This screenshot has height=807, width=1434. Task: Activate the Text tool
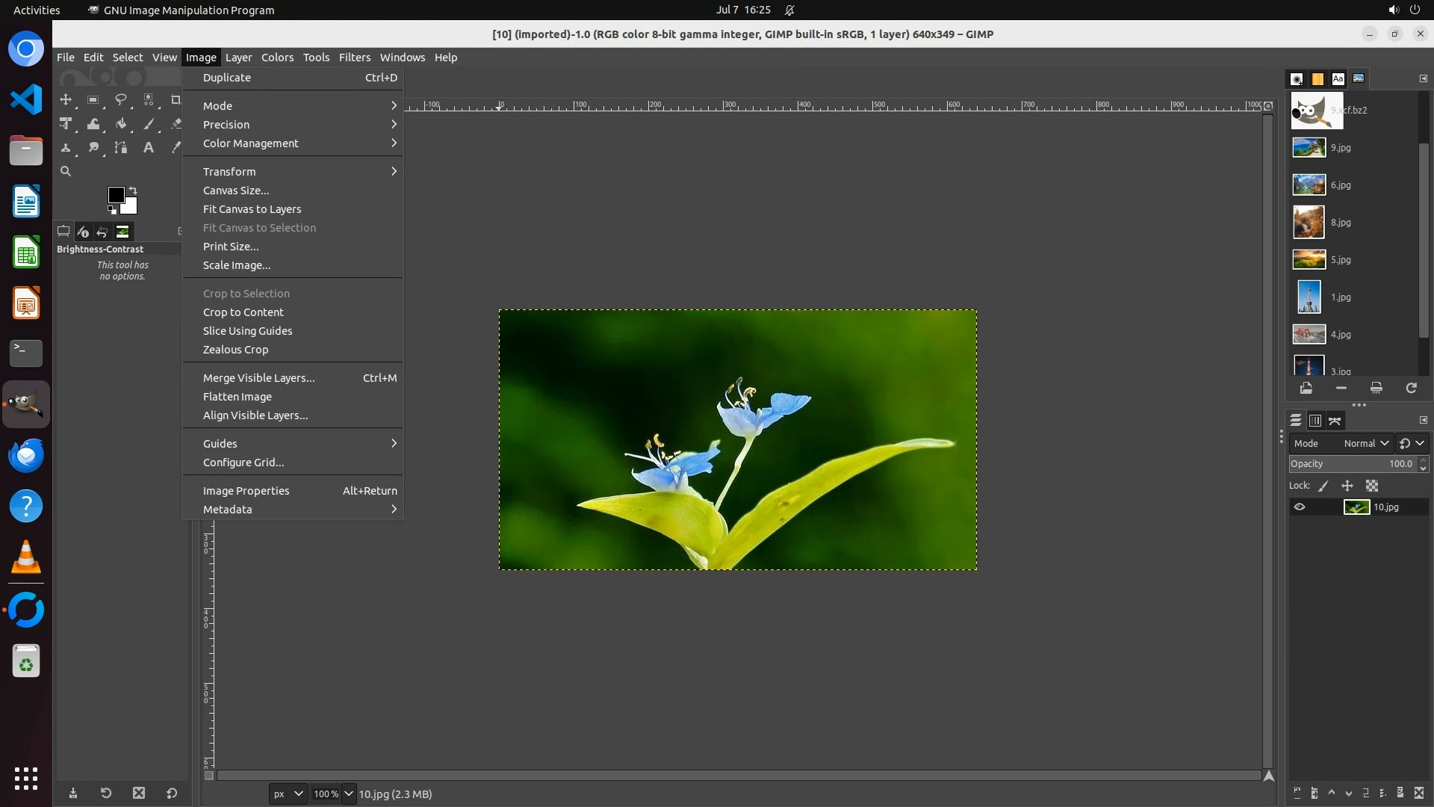[149, 148]
